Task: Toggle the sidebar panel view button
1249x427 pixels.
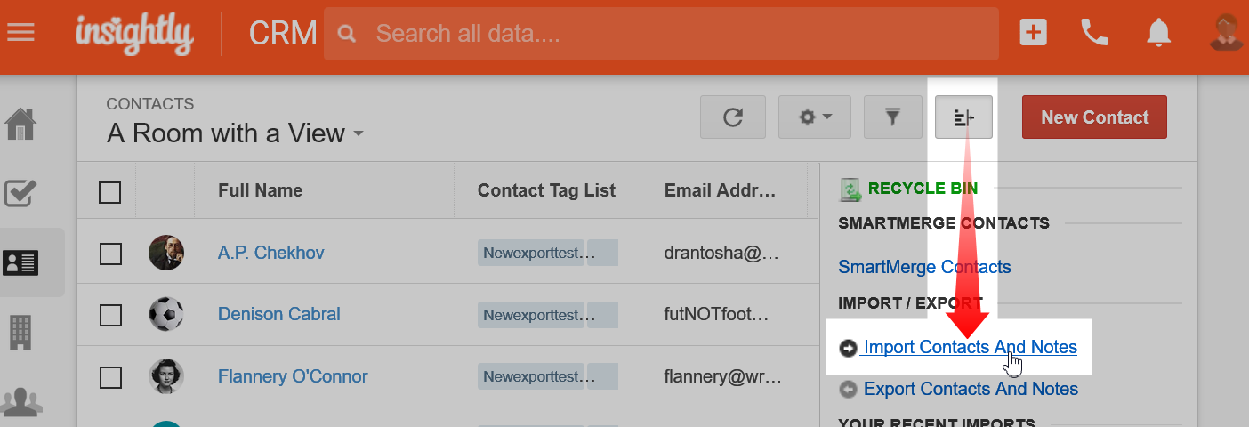Action: point(963,117)
